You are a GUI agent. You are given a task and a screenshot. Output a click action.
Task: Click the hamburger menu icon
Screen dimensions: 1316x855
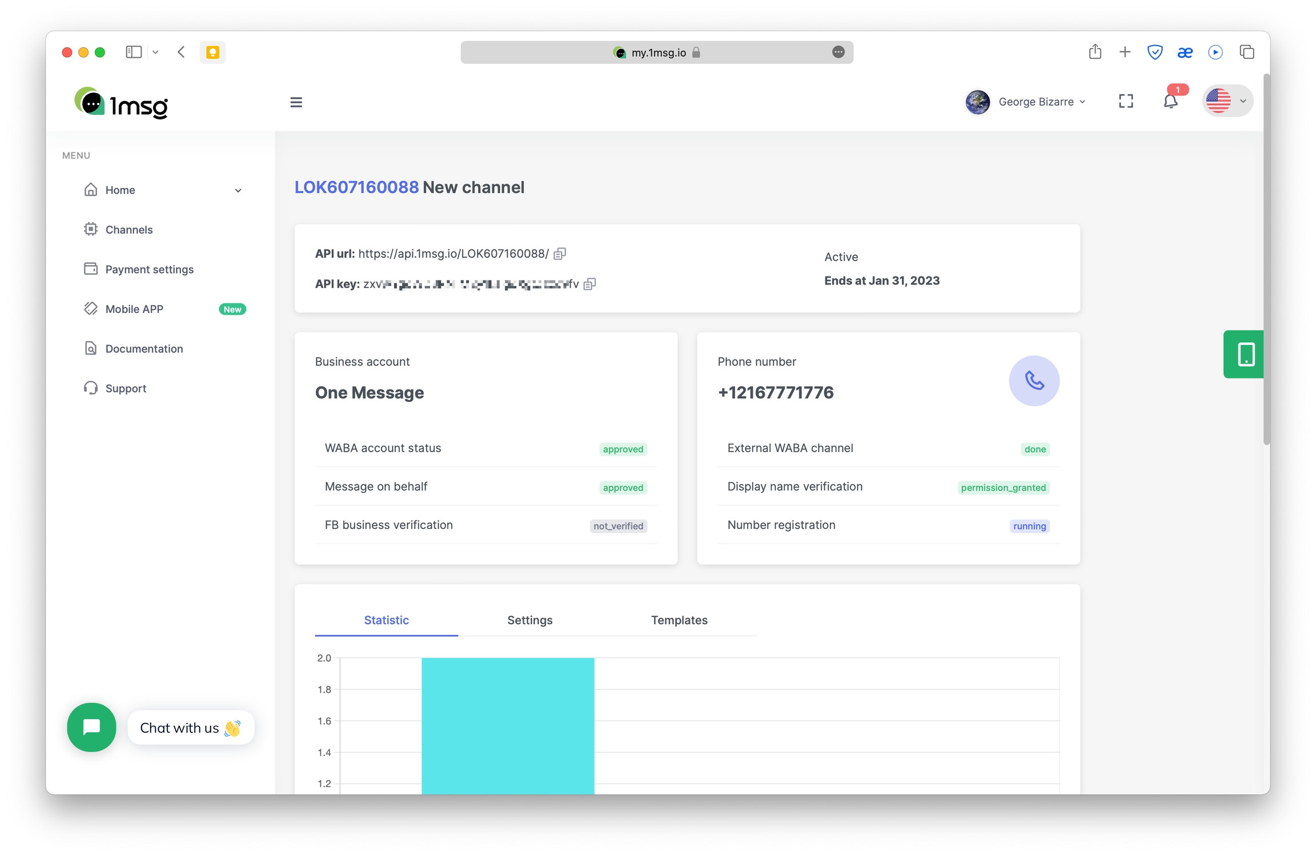[x=296, y=102]
